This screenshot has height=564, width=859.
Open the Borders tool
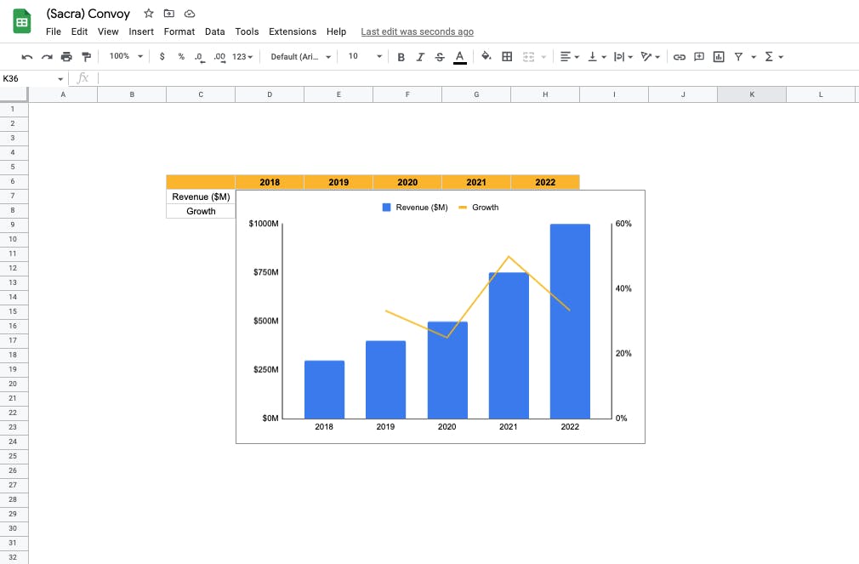click(x=507, y=56)
